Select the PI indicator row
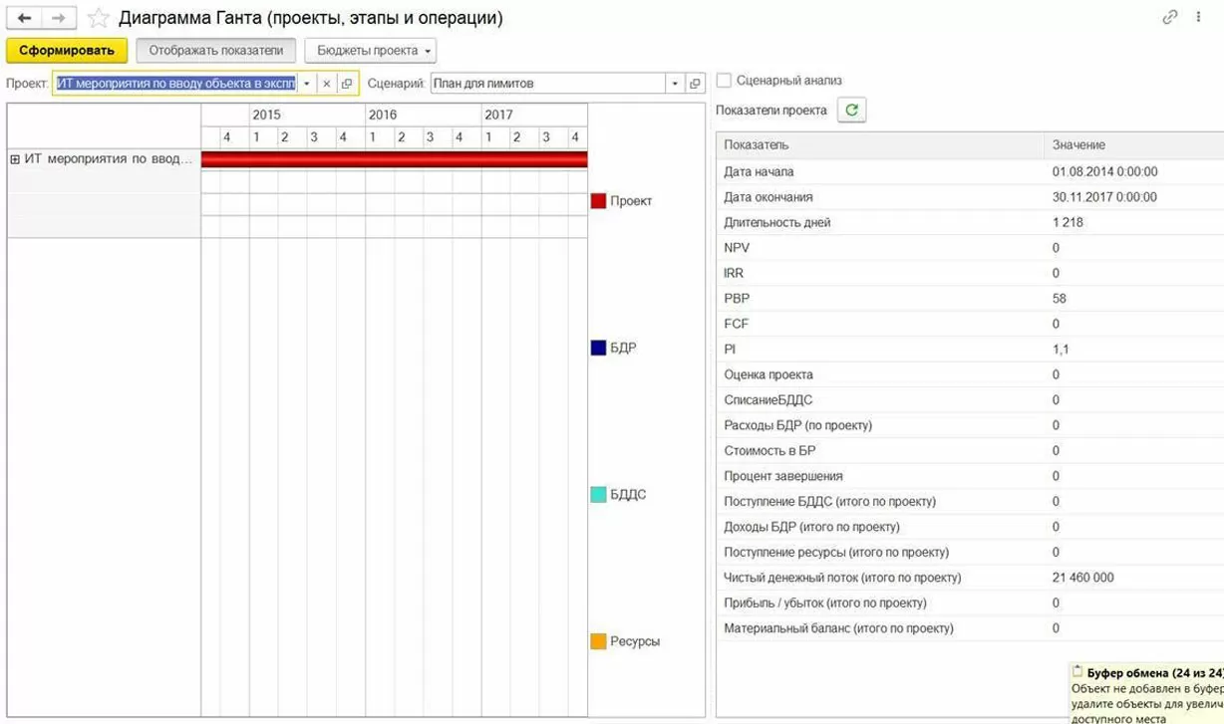This screenshot has width=1224, height=724. [x=970, y=350]
